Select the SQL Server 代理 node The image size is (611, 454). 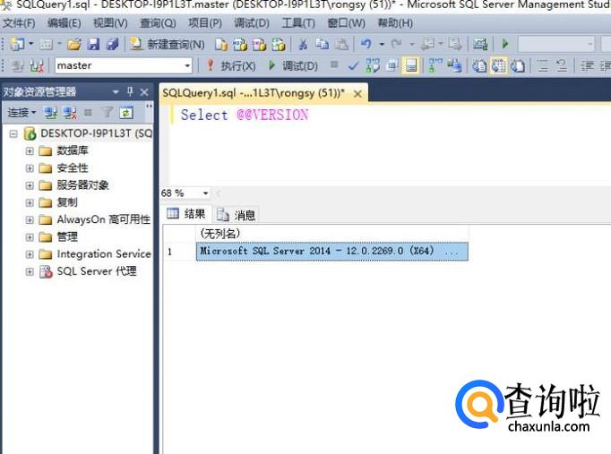coord(97,271)
